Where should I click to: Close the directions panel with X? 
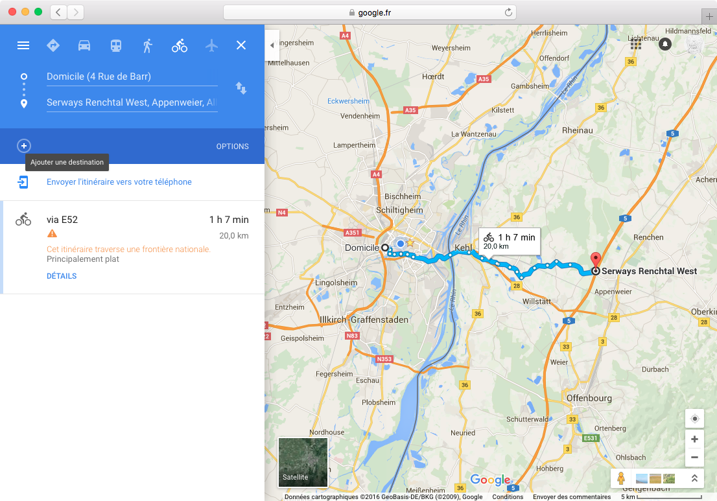point(241,45)
